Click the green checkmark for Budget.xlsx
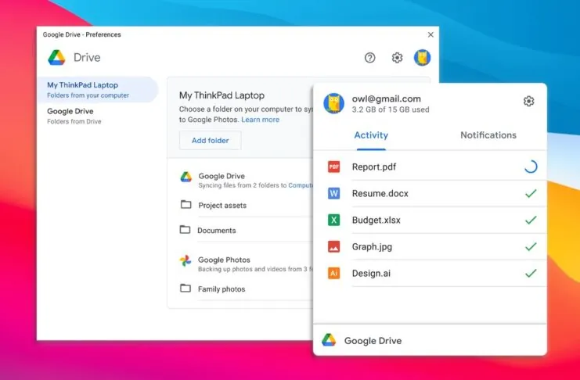 point(531,220)
